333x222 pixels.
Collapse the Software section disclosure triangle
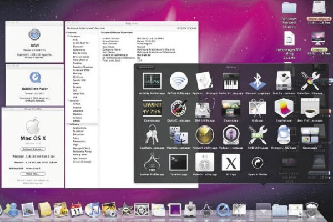pyautogui.click(x=68, y=124)
